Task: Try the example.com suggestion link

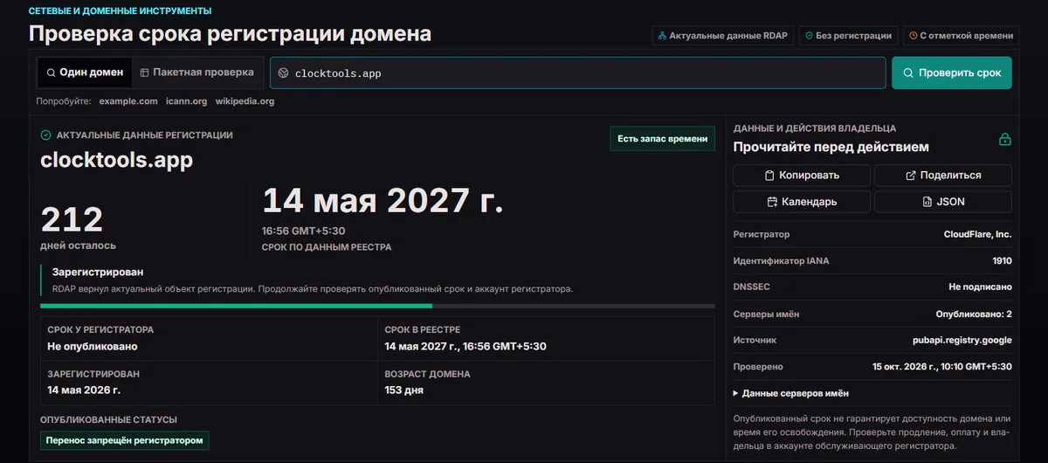Action: click(128, 101)
